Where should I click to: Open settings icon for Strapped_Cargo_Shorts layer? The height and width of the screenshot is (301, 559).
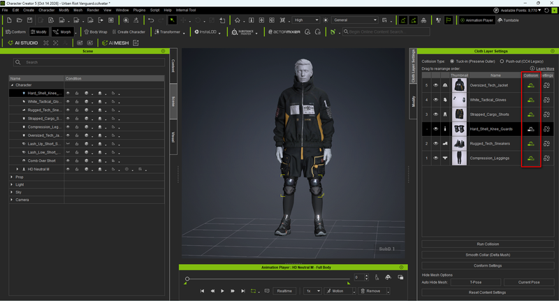[546, 115]
